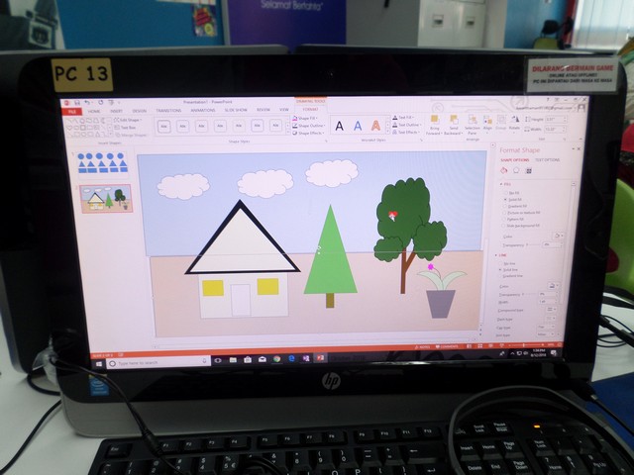The image size is (634, 475).
Task: Select No line radio option
Action: (x=504, y=264)
